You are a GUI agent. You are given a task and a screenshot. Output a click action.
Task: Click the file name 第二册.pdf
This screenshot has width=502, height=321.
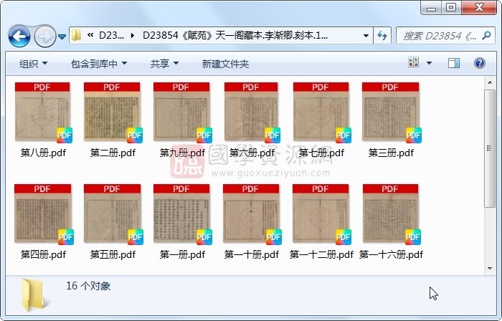(x=113, y=153)
